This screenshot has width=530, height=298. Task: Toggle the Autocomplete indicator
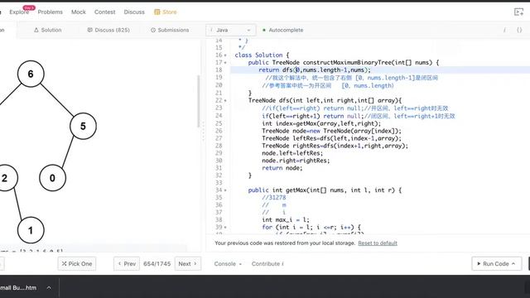283,30
